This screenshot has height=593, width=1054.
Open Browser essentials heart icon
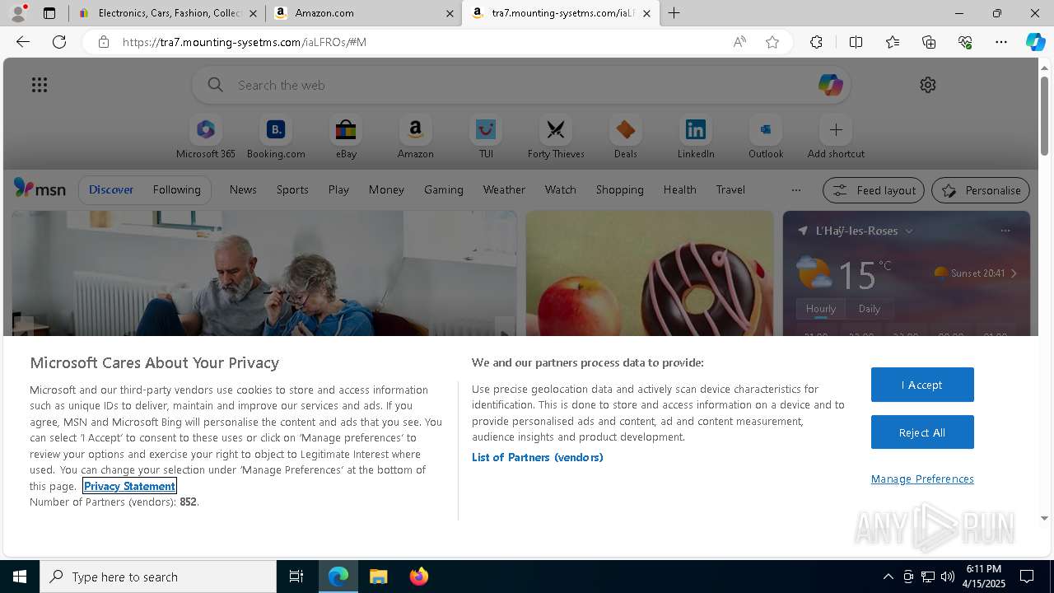coord(965,42)
